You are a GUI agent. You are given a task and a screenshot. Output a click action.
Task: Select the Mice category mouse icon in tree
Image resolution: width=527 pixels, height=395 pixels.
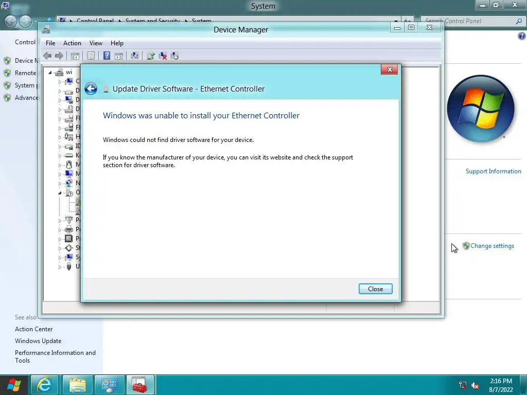click(x=68, y=164)
